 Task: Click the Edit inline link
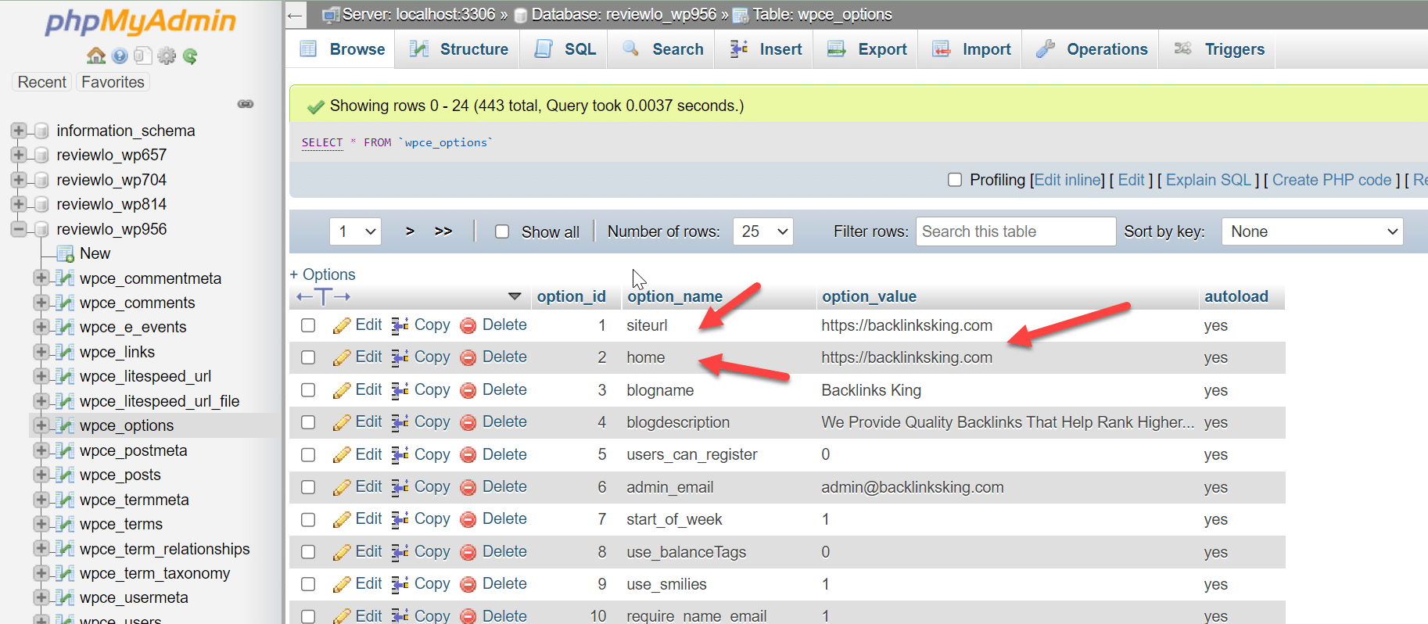(1067, 180)
